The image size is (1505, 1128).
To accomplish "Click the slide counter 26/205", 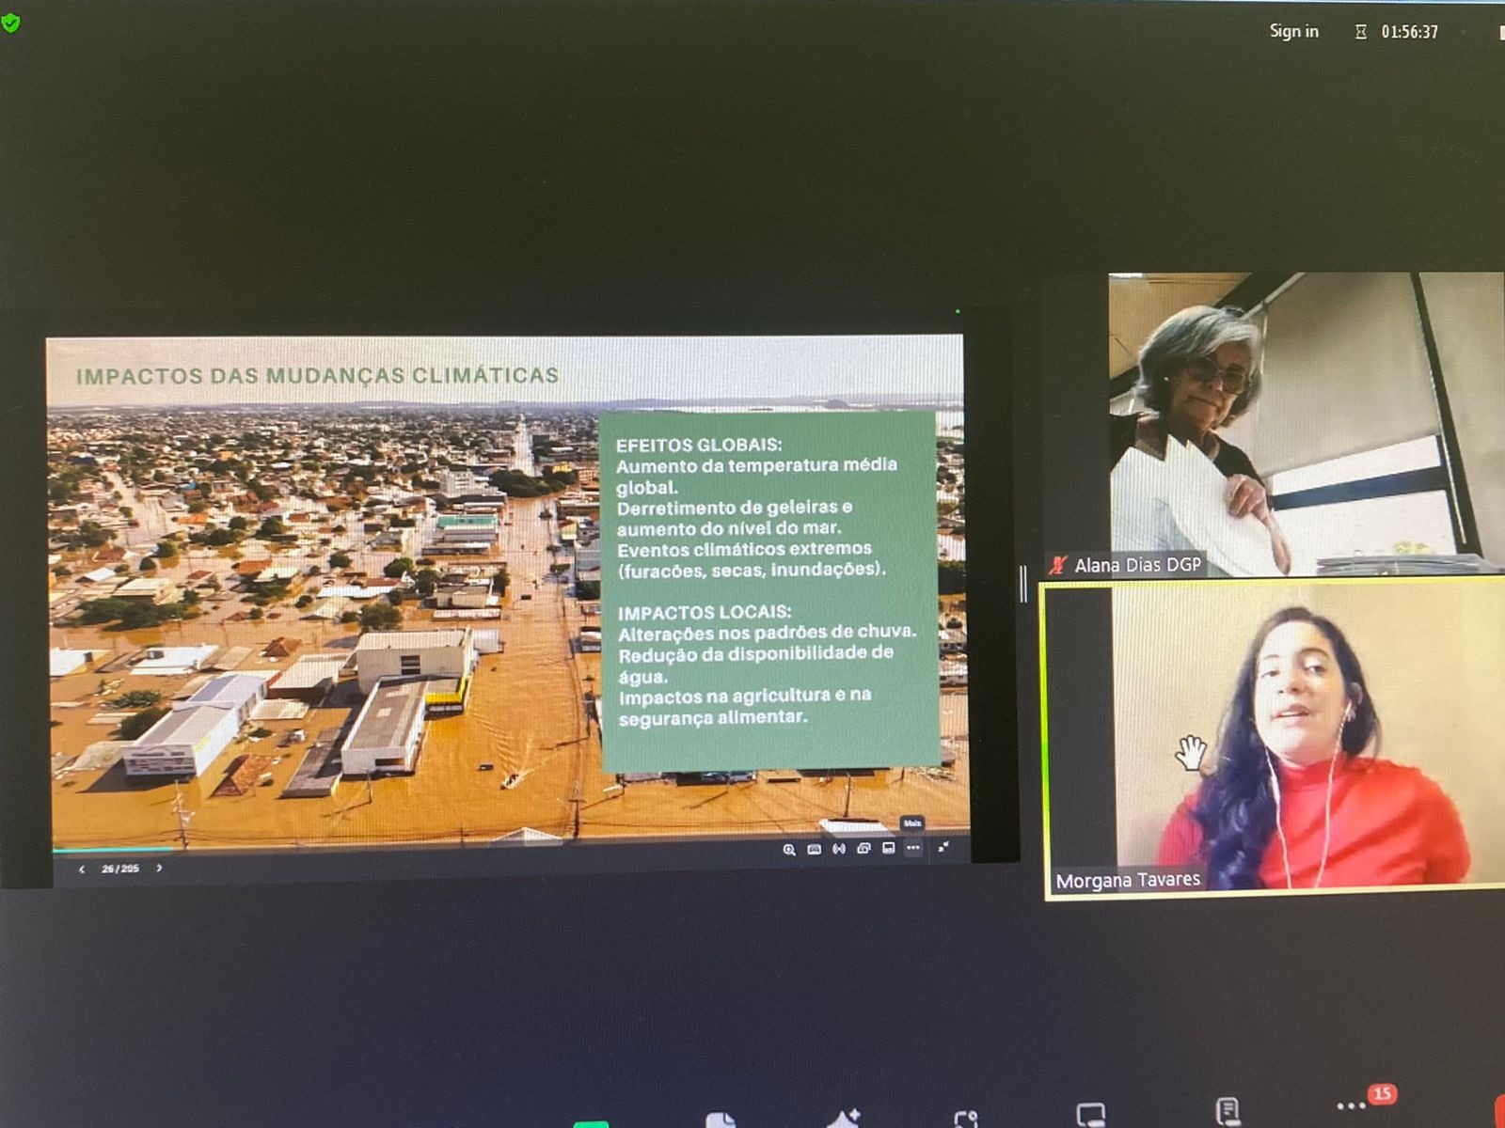I will click(120, 869).
